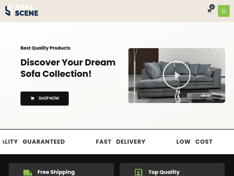Select the Free Shipping heading
Image resolution: width=234 pixels, height=176 pixels.
pos(56,172)
